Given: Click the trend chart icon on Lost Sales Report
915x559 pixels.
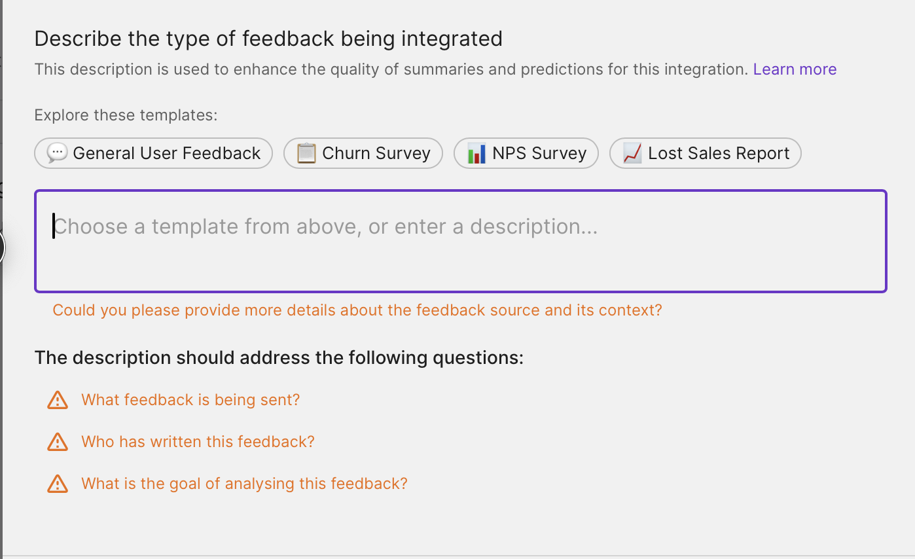Looking at the screenshot, I should [x=632, y=153].
